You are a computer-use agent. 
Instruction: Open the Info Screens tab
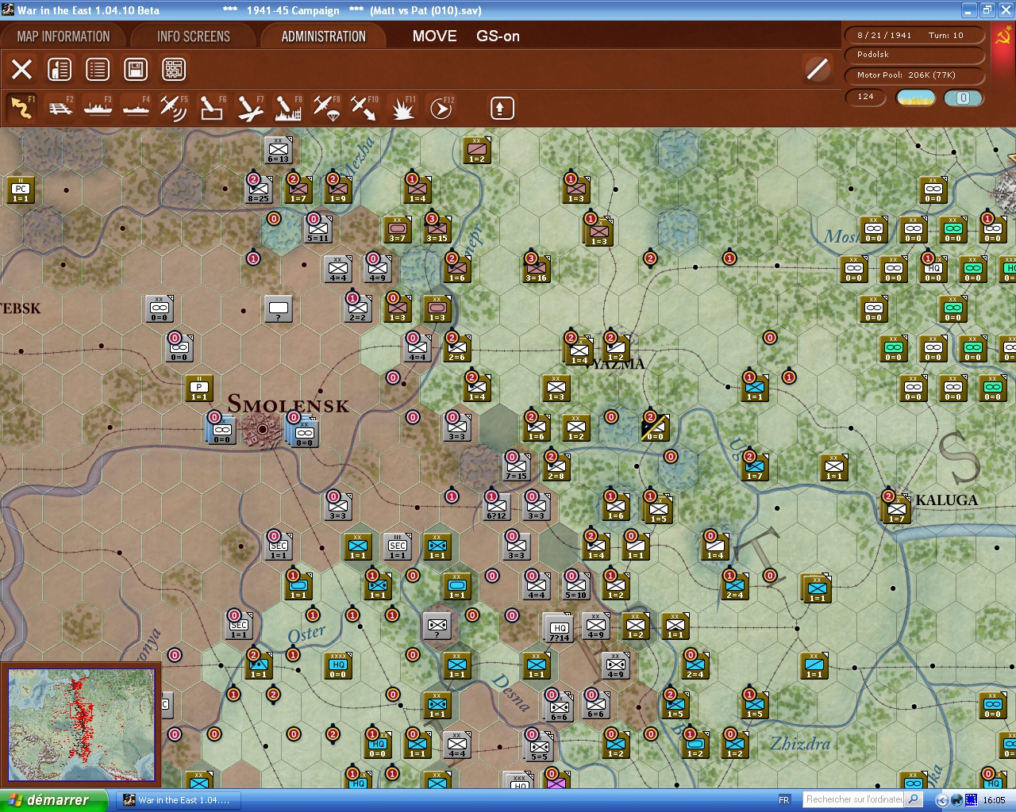[x=194, y=36]
